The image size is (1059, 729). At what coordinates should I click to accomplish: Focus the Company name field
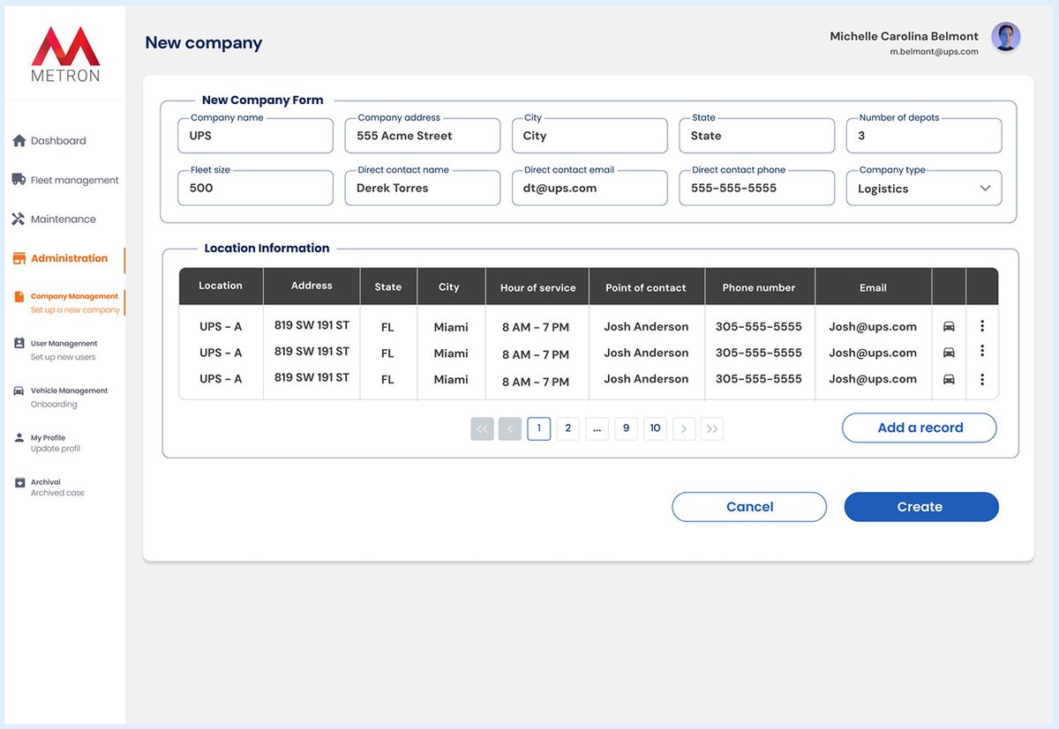coord(255,136)
